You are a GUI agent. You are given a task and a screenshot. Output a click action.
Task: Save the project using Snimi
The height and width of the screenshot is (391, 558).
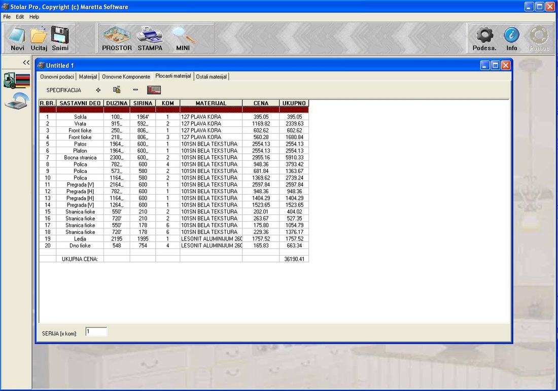[x=60, y=38]
